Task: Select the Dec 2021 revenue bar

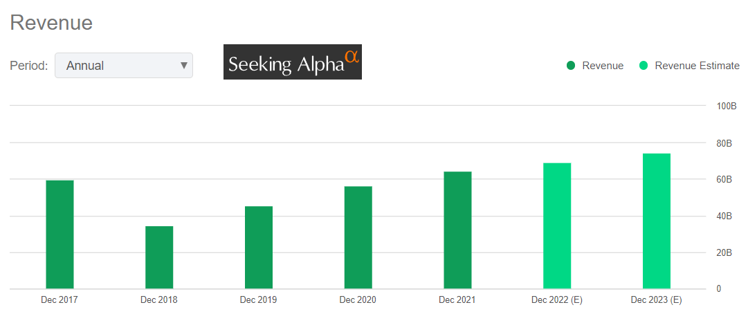Action: [457, 230]
